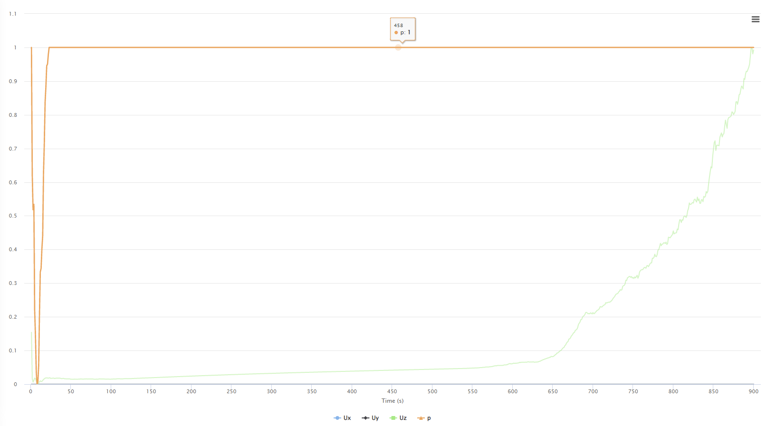Screen dimensions: 767x426
Task: Click the 200 tick label on x-axis
Action: [x=191, y=391]
